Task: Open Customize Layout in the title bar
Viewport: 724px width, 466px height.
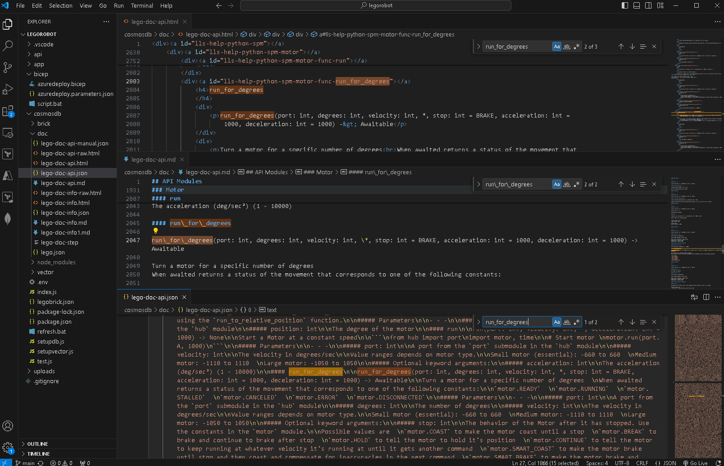Action: pyautogui.click(x=660, y=5)
